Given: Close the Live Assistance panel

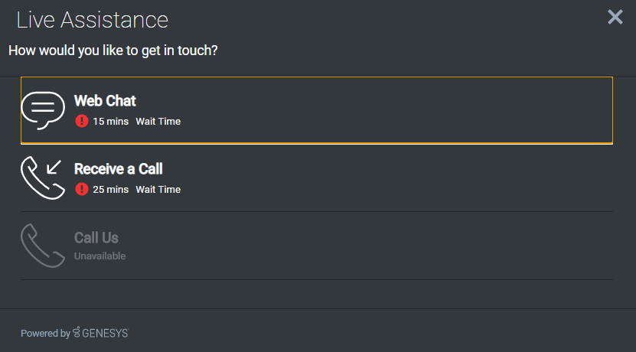Looking at the screenshot, I should [615, 17].
